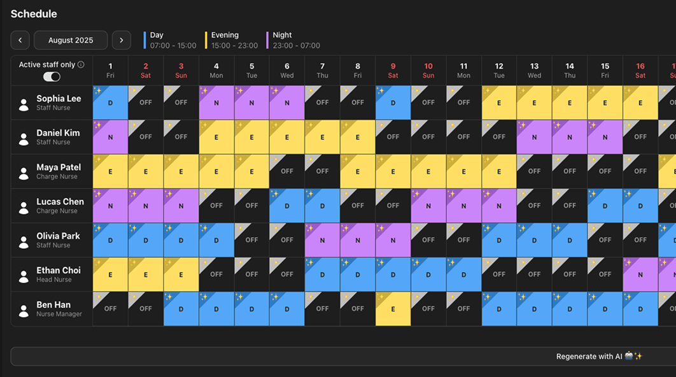Click the blue Day shift legend swatch
676x377 pixels.
[145, 40]
